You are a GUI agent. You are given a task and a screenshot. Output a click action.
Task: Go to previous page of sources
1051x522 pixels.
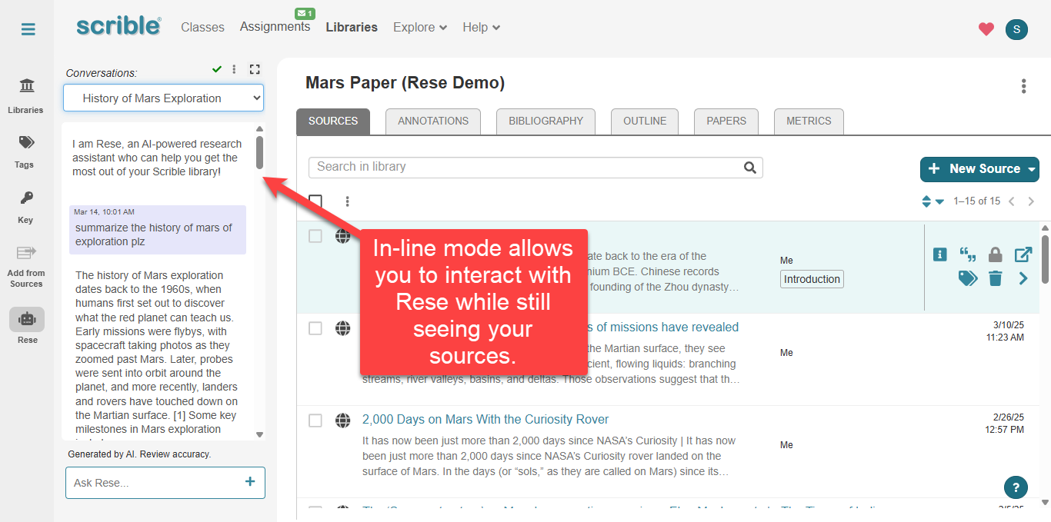click(1012, 201)
